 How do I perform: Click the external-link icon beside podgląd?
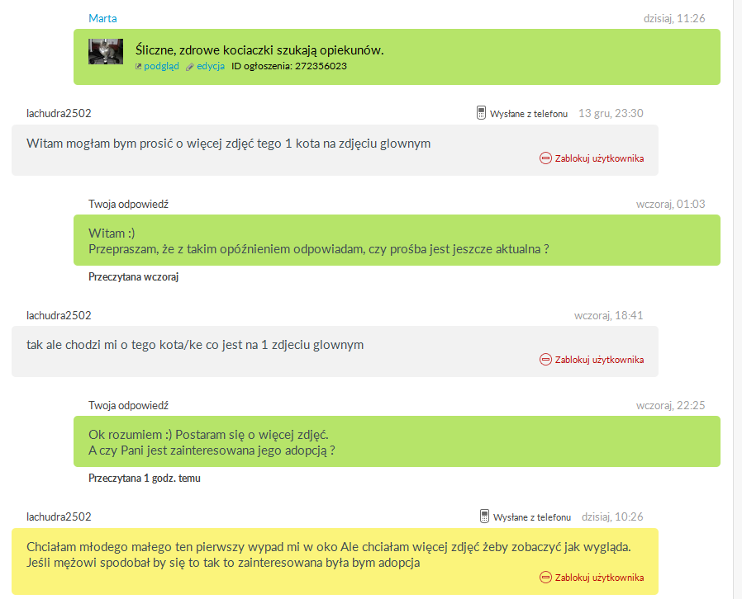point(139,67)
